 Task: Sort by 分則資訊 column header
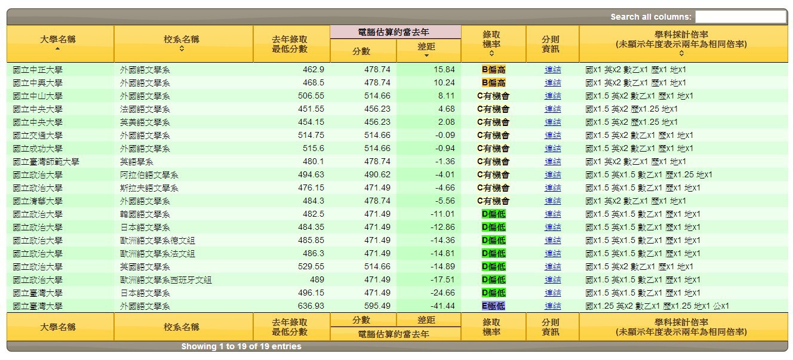point(552,44)
